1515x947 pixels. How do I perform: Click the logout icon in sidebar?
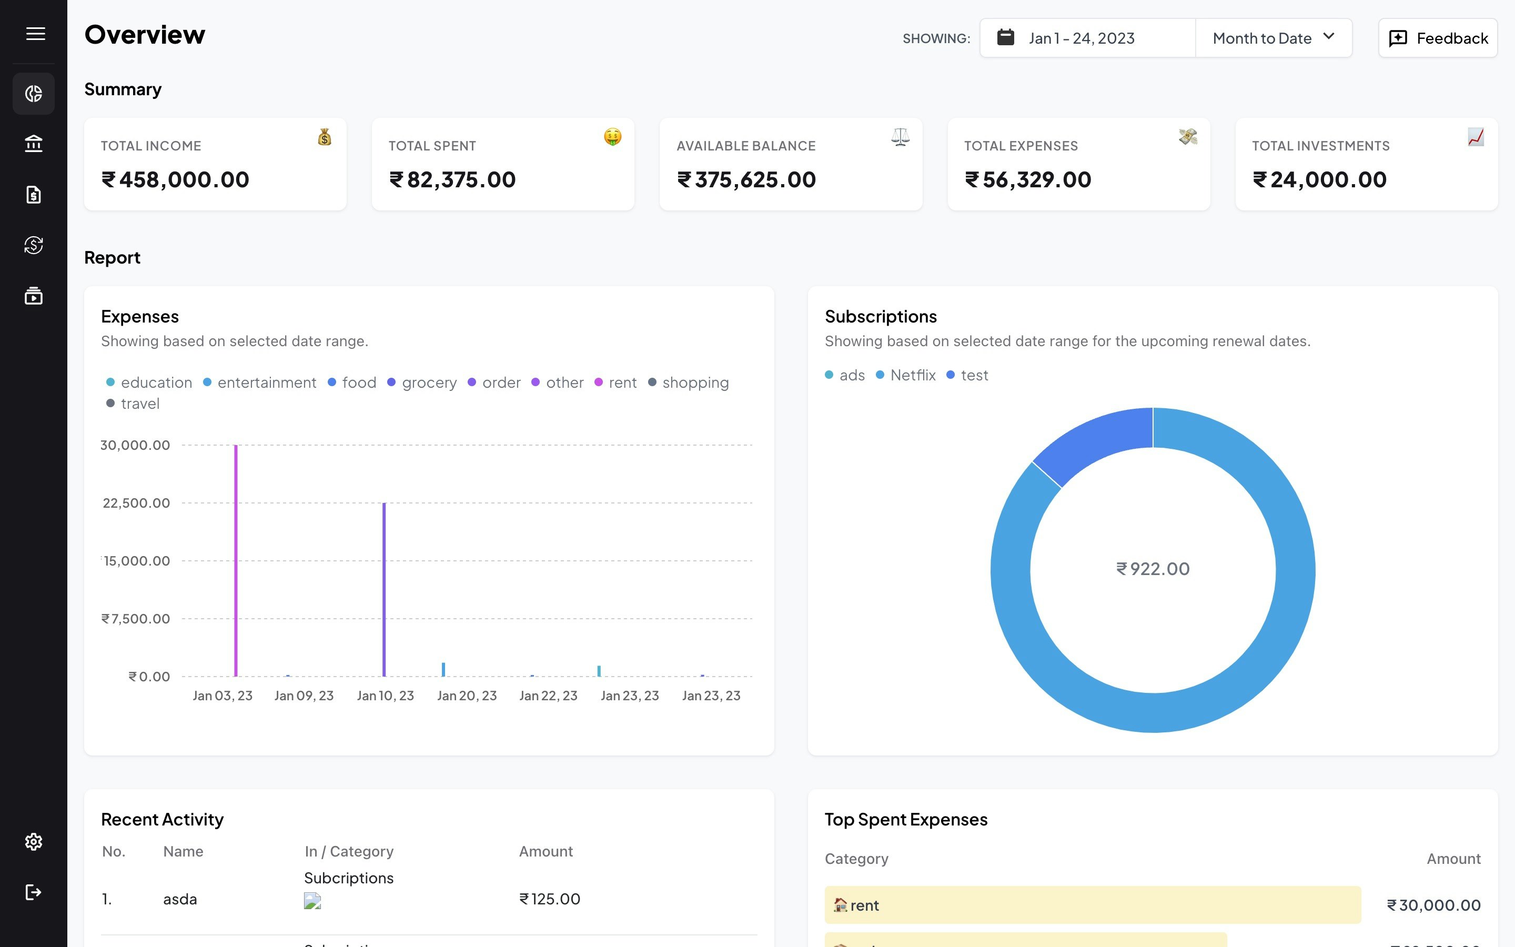click(34, 892)
